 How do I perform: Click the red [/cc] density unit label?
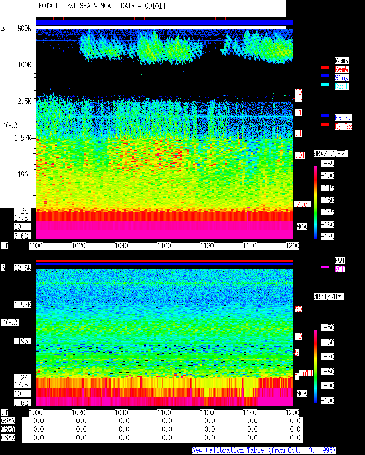302,204
